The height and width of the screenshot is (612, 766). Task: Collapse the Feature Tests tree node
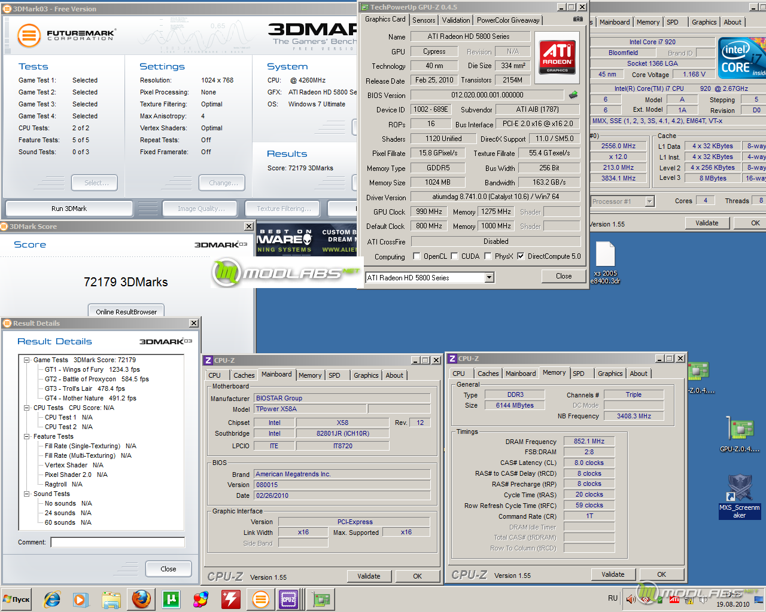[27, 436]
